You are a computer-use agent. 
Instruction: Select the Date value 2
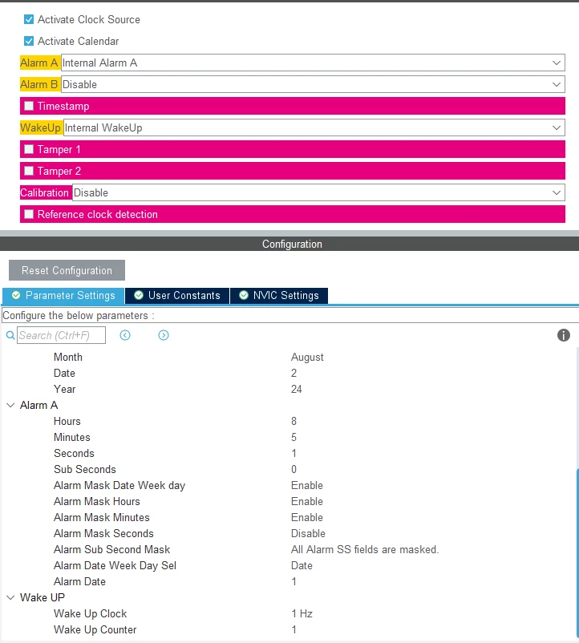click(x=294, y=373)
